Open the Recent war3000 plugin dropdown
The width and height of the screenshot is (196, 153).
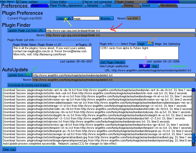coord(133,18)
